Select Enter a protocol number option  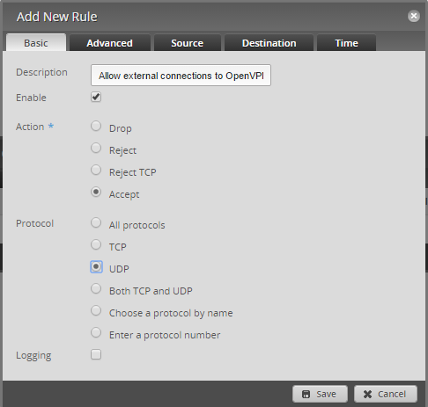click(96, 333)
